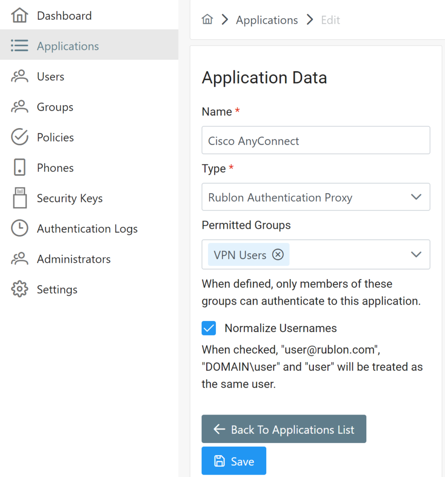Click the Name input field
Screen dimensions: 445x477
316,141
